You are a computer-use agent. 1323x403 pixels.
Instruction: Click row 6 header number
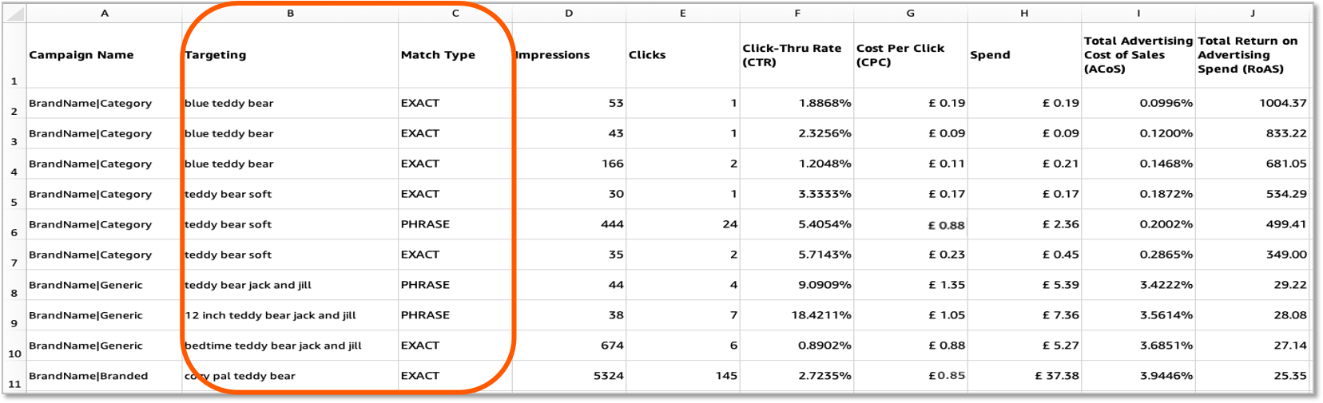[14, 232]
